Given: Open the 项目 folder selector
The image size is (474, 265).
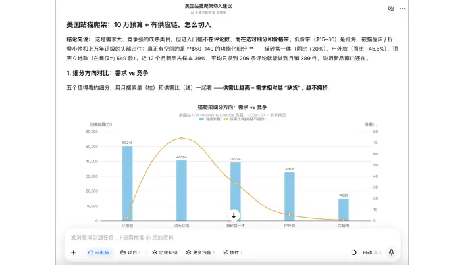Looking at the screenshot, I should coord(130,253).
